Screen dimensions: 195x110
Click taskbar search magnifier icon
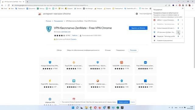pyautogui.click(x=77, y=108)
